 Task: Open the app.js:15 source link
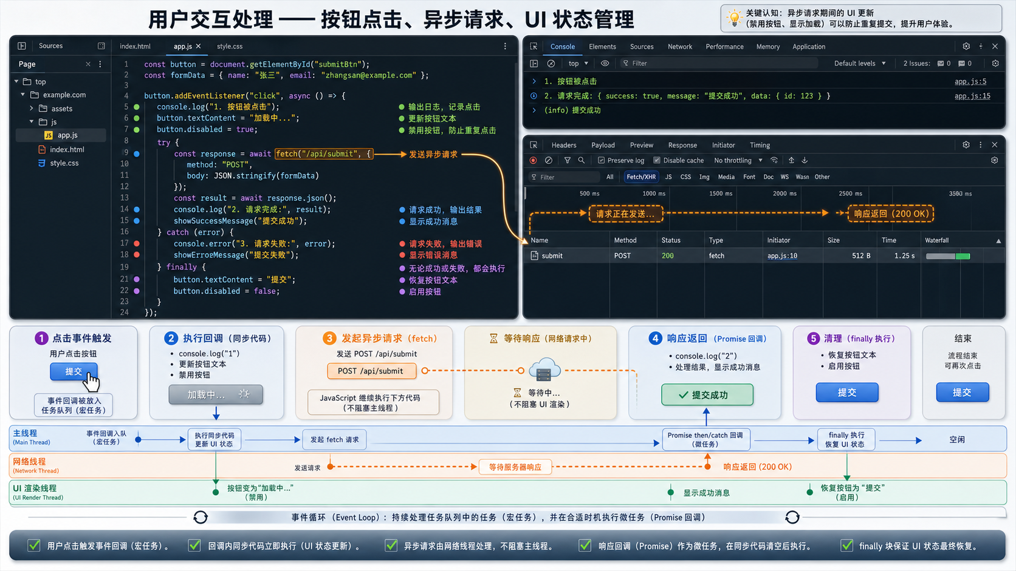click(972, 96)
